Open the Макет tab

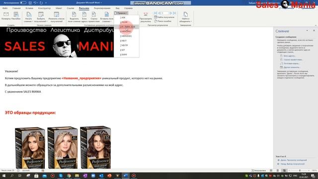(59, 8)
